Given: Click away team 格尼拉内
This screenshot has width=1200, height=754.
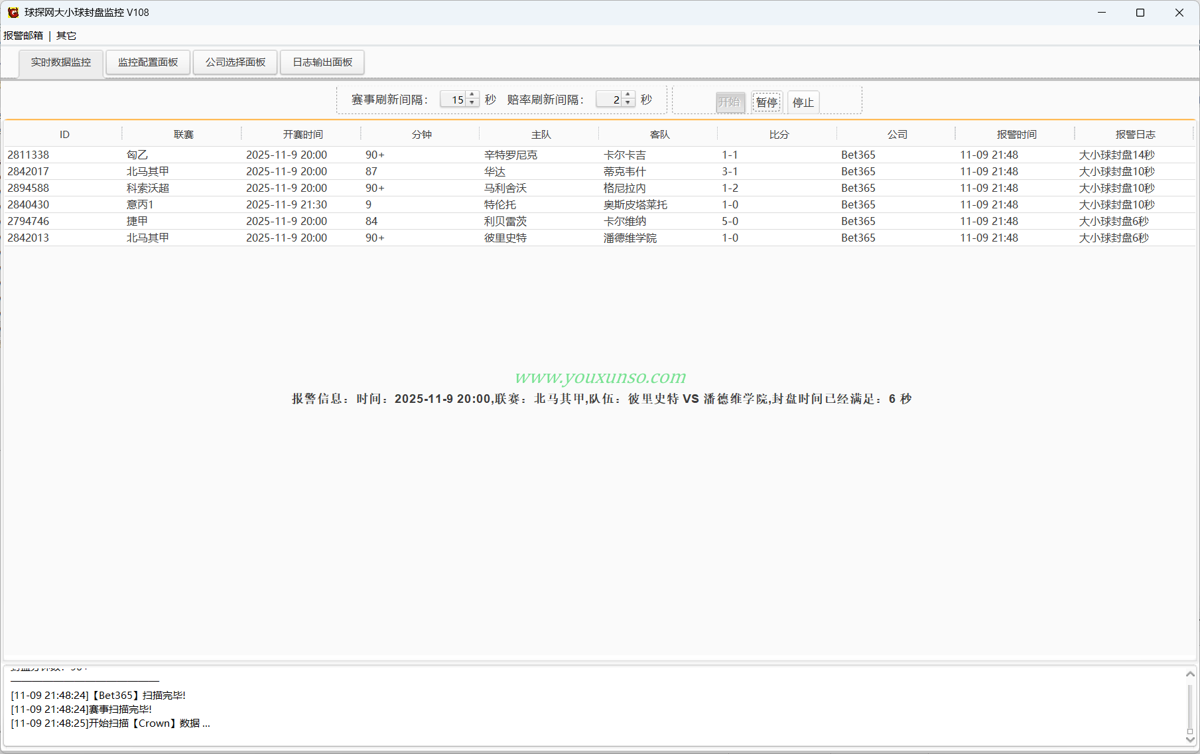Looking at the screenshot, I should click(624, 188).
